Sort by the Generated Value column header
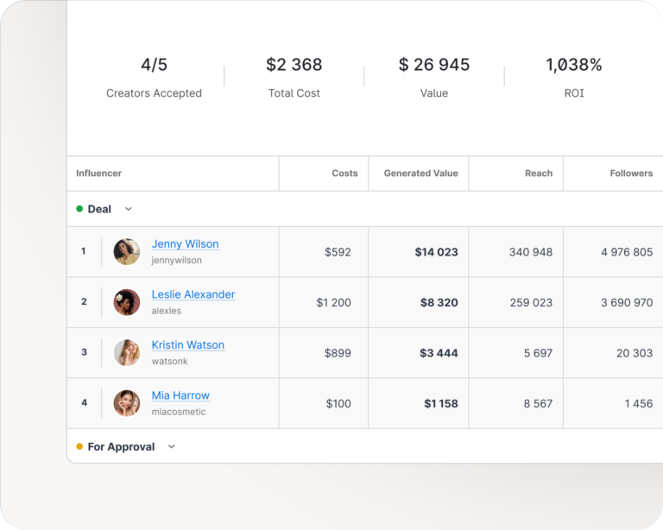This screenshot has height=530, width=663. [420, 174]
